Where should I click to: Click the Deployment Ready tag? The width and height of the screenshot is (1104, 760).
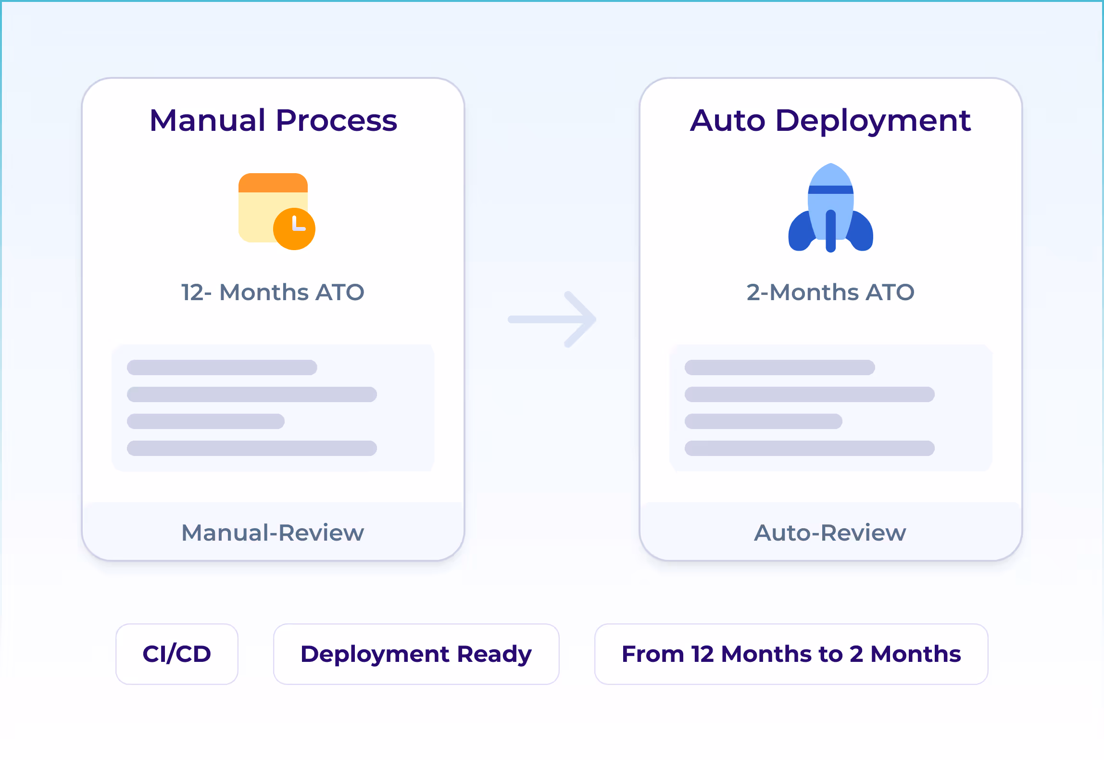(x=416, y=654)
